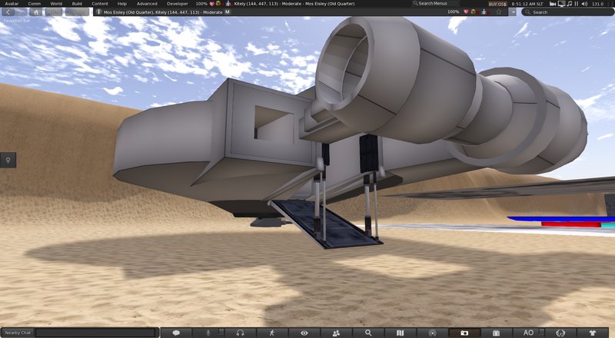Open the avatar picker face button
615x338 pixels.
pyautogui.click(x=560, y=333)
